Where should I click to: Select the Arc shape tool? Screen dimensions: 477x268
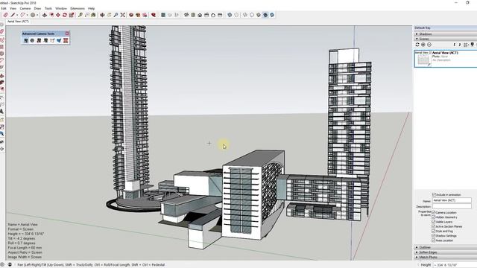pos(23,15)
